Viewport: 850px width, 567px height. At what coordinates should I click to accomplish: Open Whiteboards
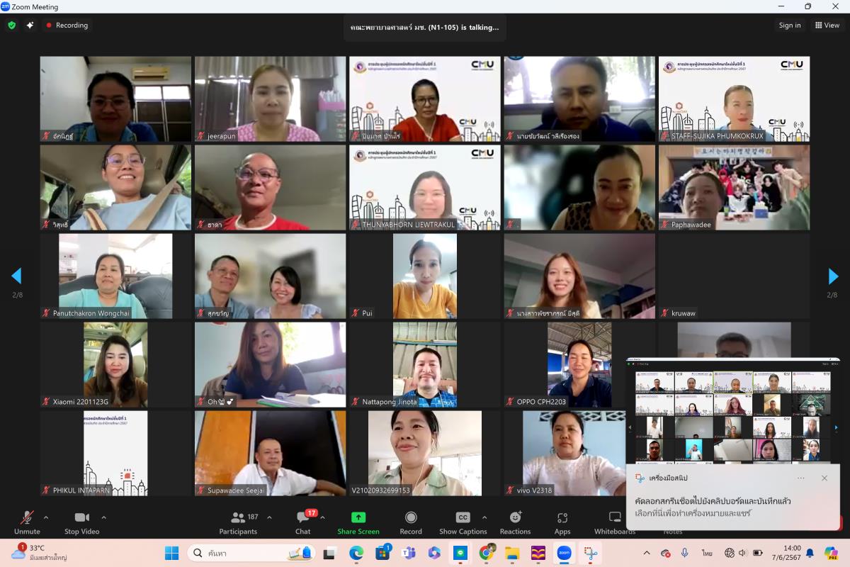click(x=615, y=522)
